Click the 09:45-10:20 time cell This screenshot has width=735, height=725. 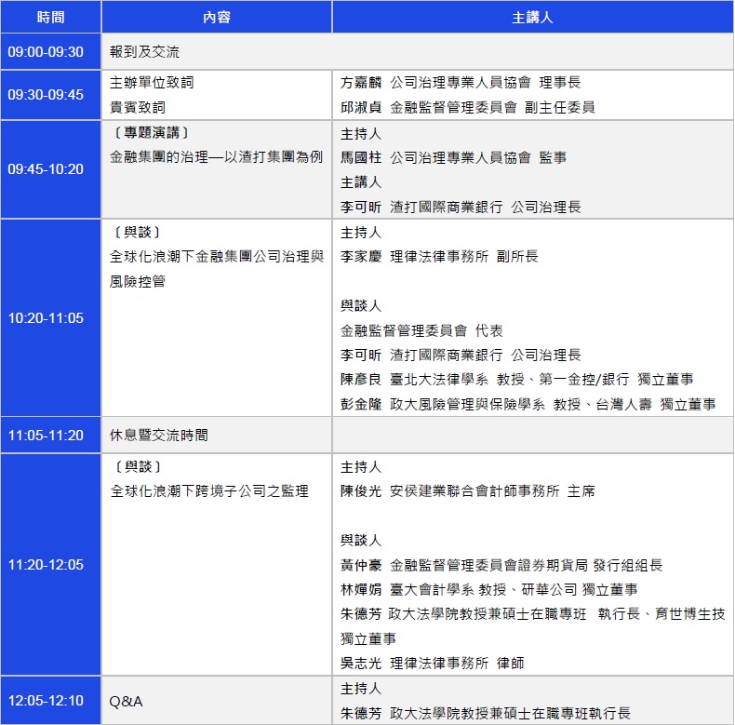click(x=50, y=169)
